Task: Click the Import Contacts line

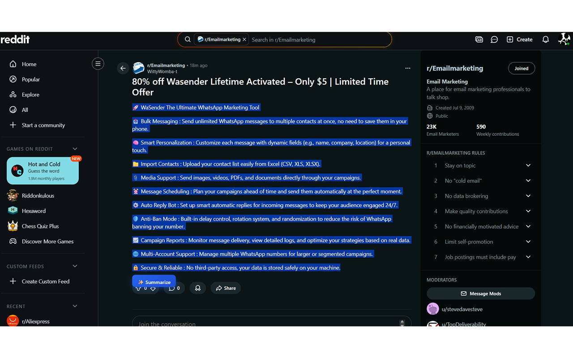Action: [227, 164]
